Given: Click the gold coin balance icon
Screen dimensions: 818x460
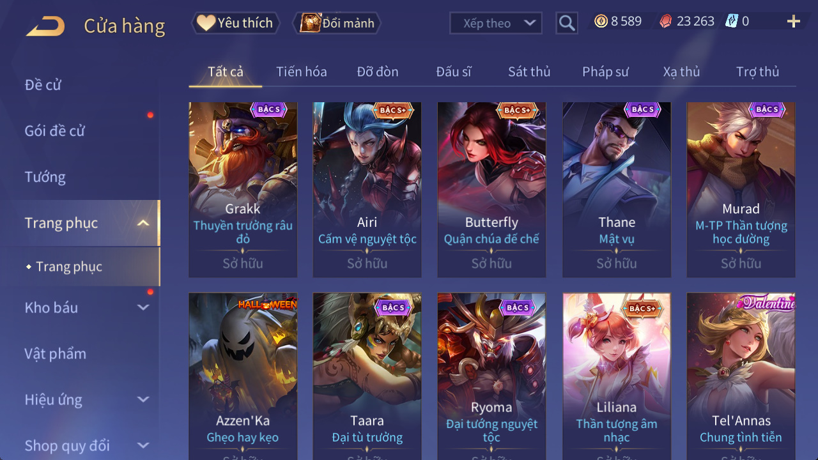Looking at the screenshot, I should (601, 21).
